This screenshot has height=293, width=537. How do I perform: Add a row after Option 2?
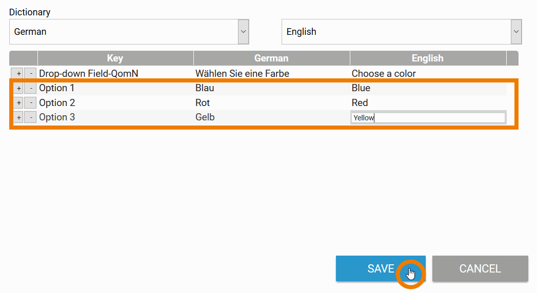[18, 103]
